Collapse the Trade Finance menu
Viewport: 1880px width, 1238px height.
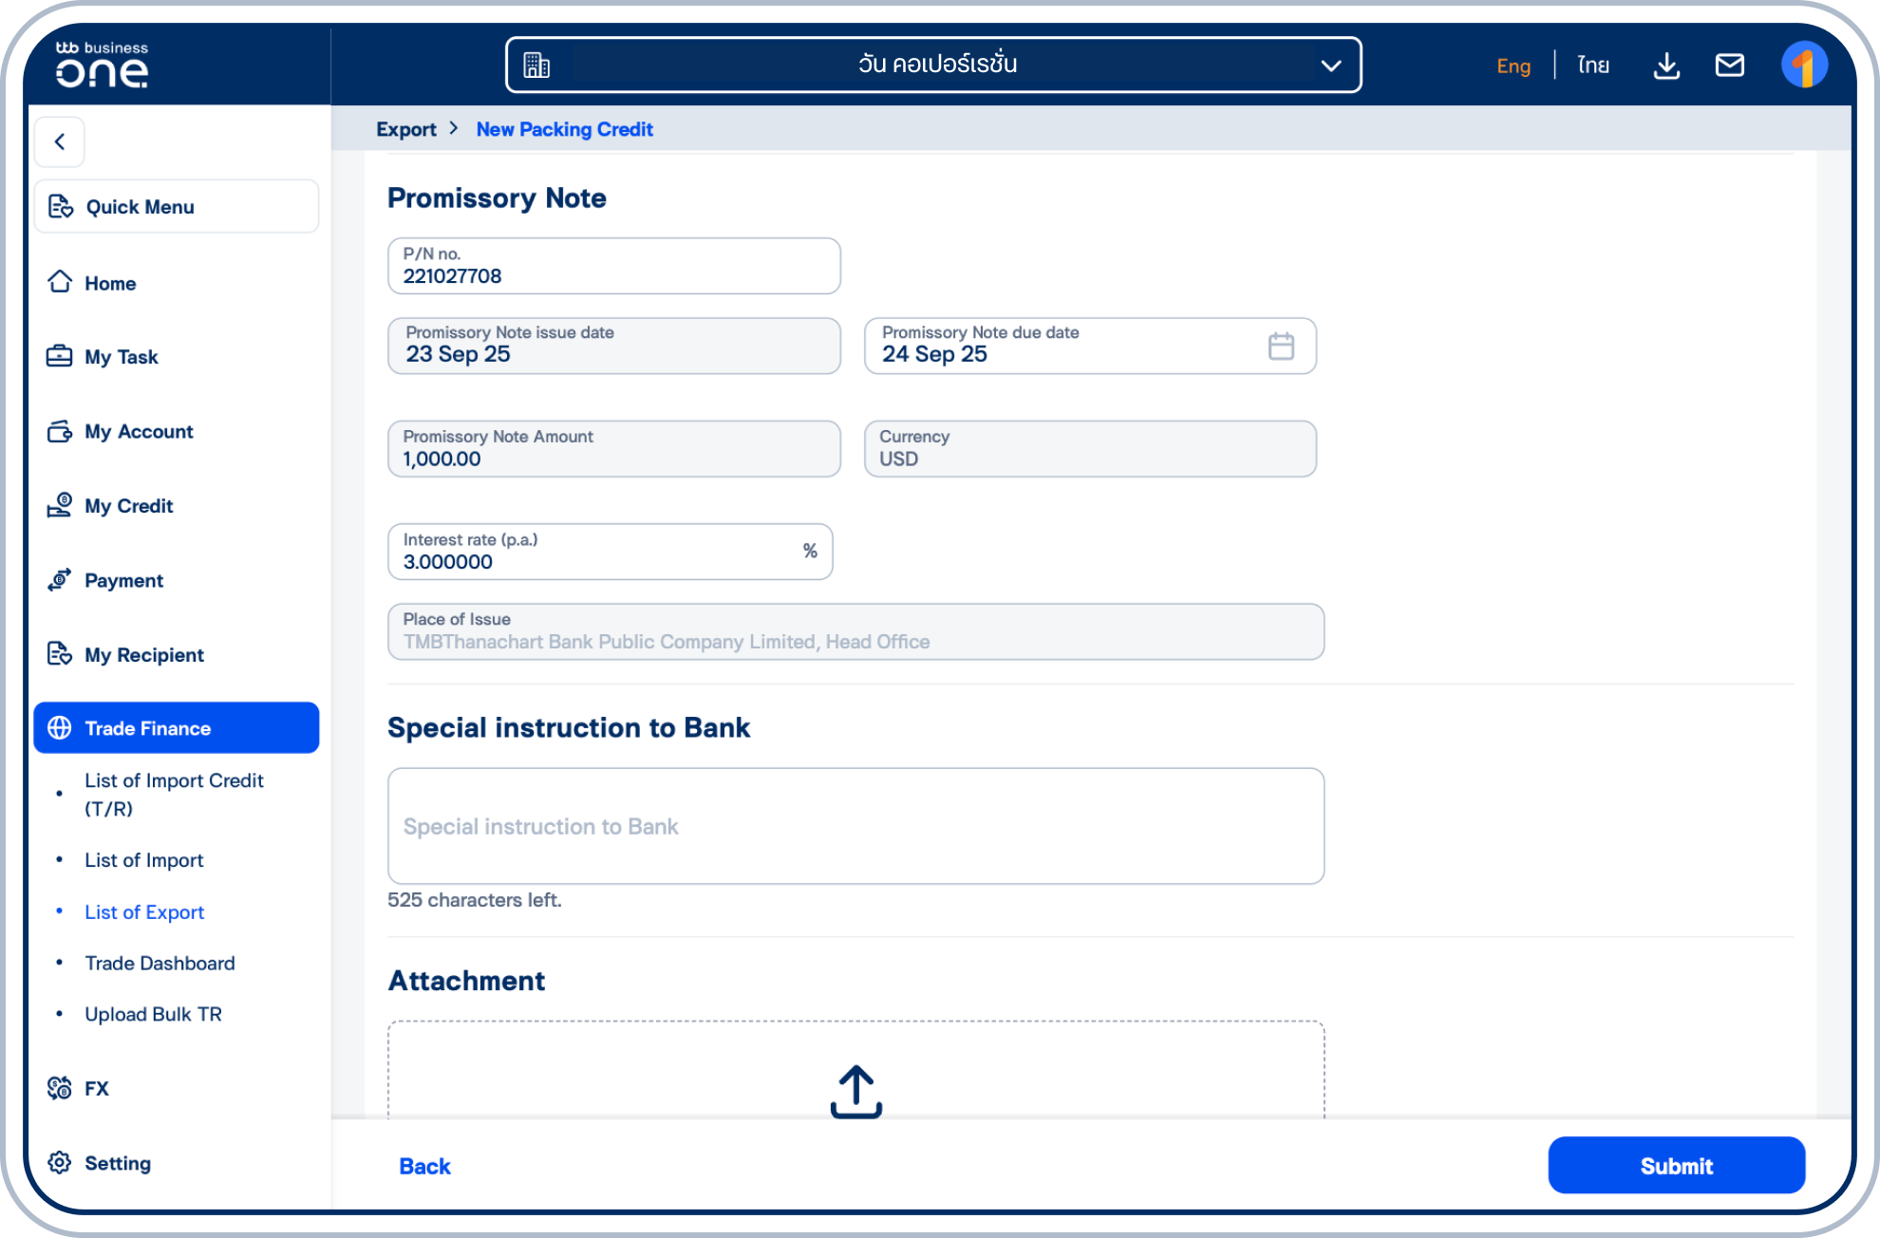tap(177, 728)
